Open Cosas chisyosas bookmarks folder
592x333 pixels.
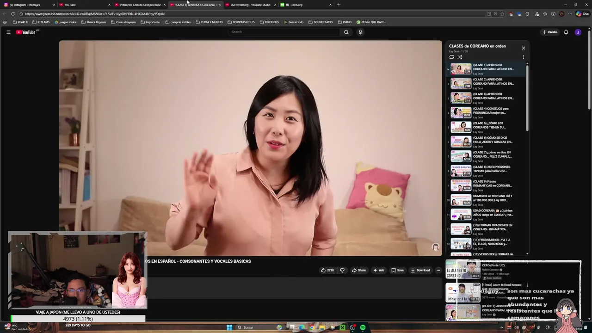coord(123,22)
